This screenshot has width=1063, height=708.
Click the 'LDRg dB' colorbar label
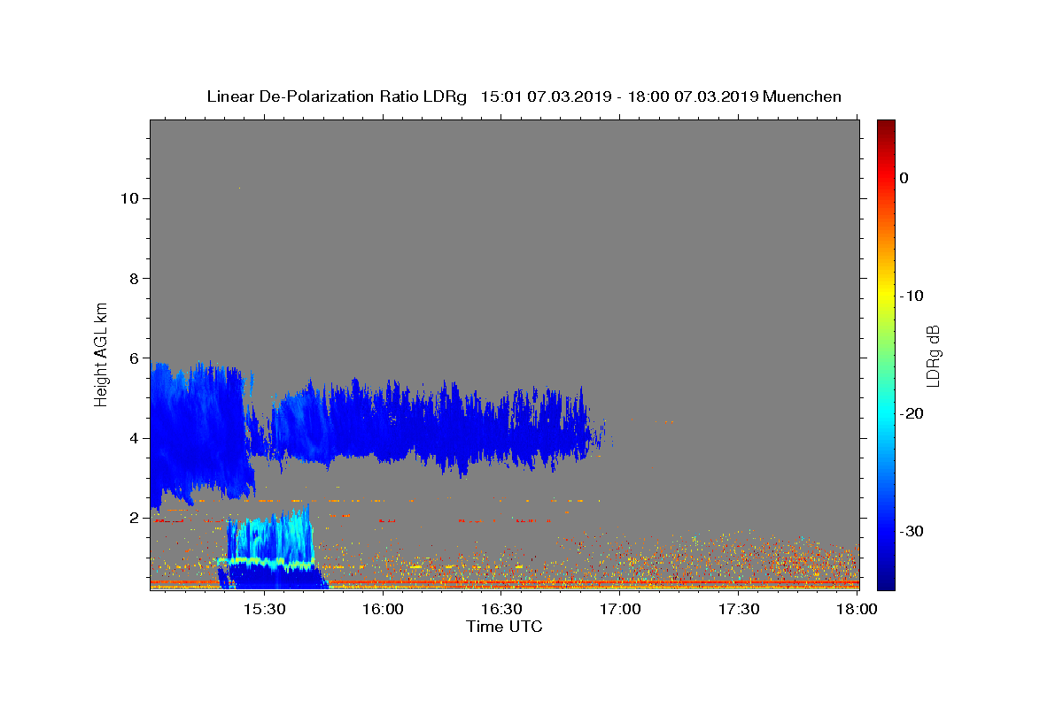click(933, 356)
